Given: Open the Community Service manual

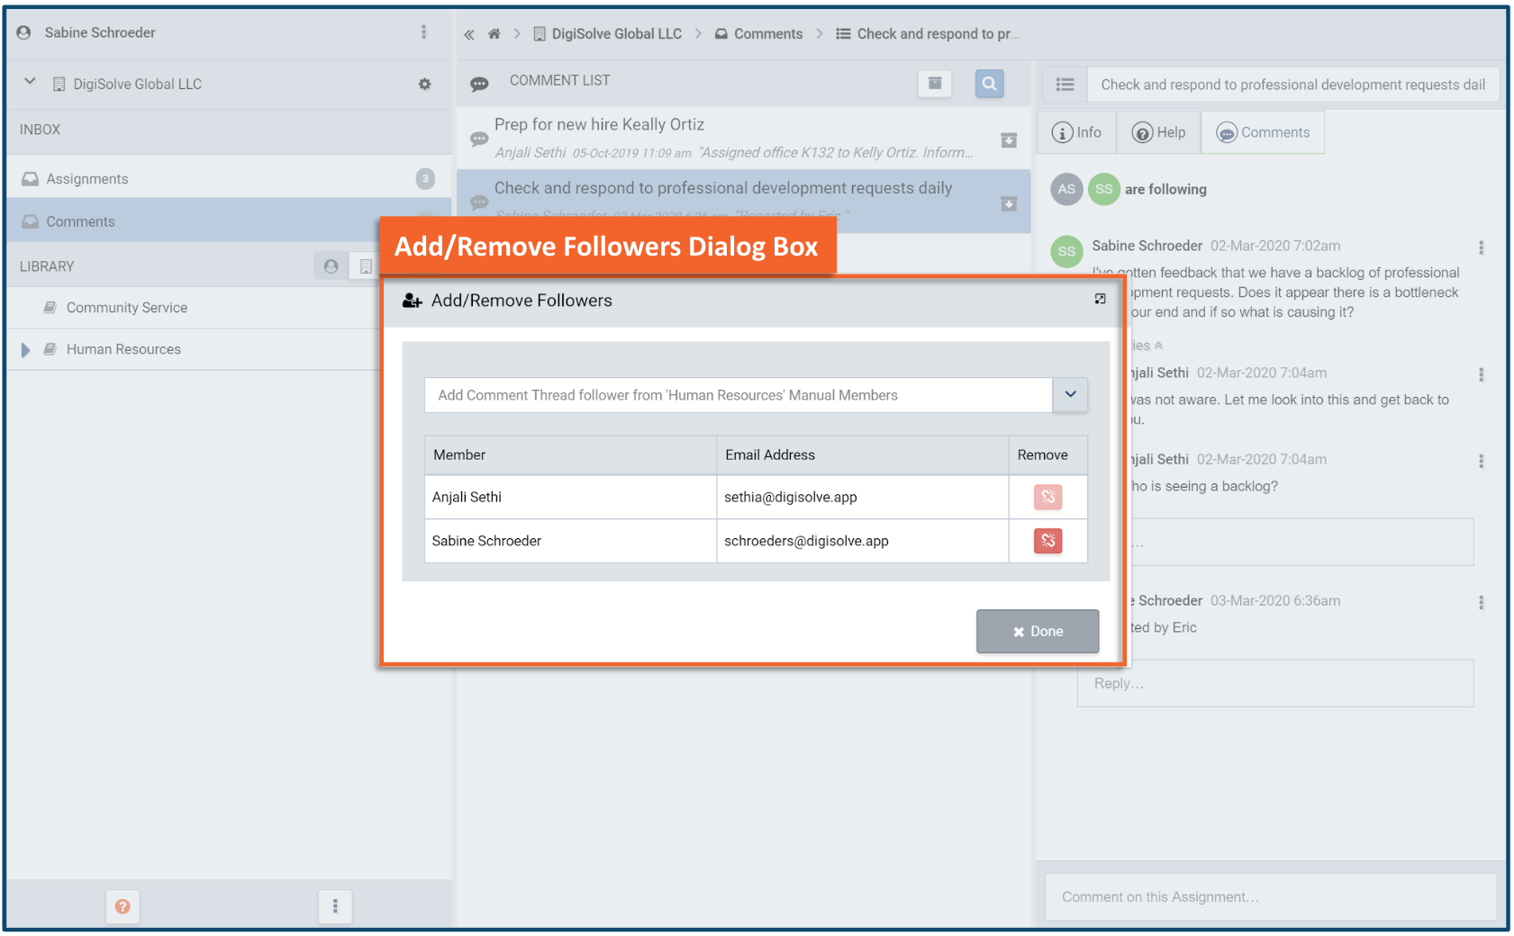Looking at the screenshot, I should pyautogui.click(x=127, y=308).
